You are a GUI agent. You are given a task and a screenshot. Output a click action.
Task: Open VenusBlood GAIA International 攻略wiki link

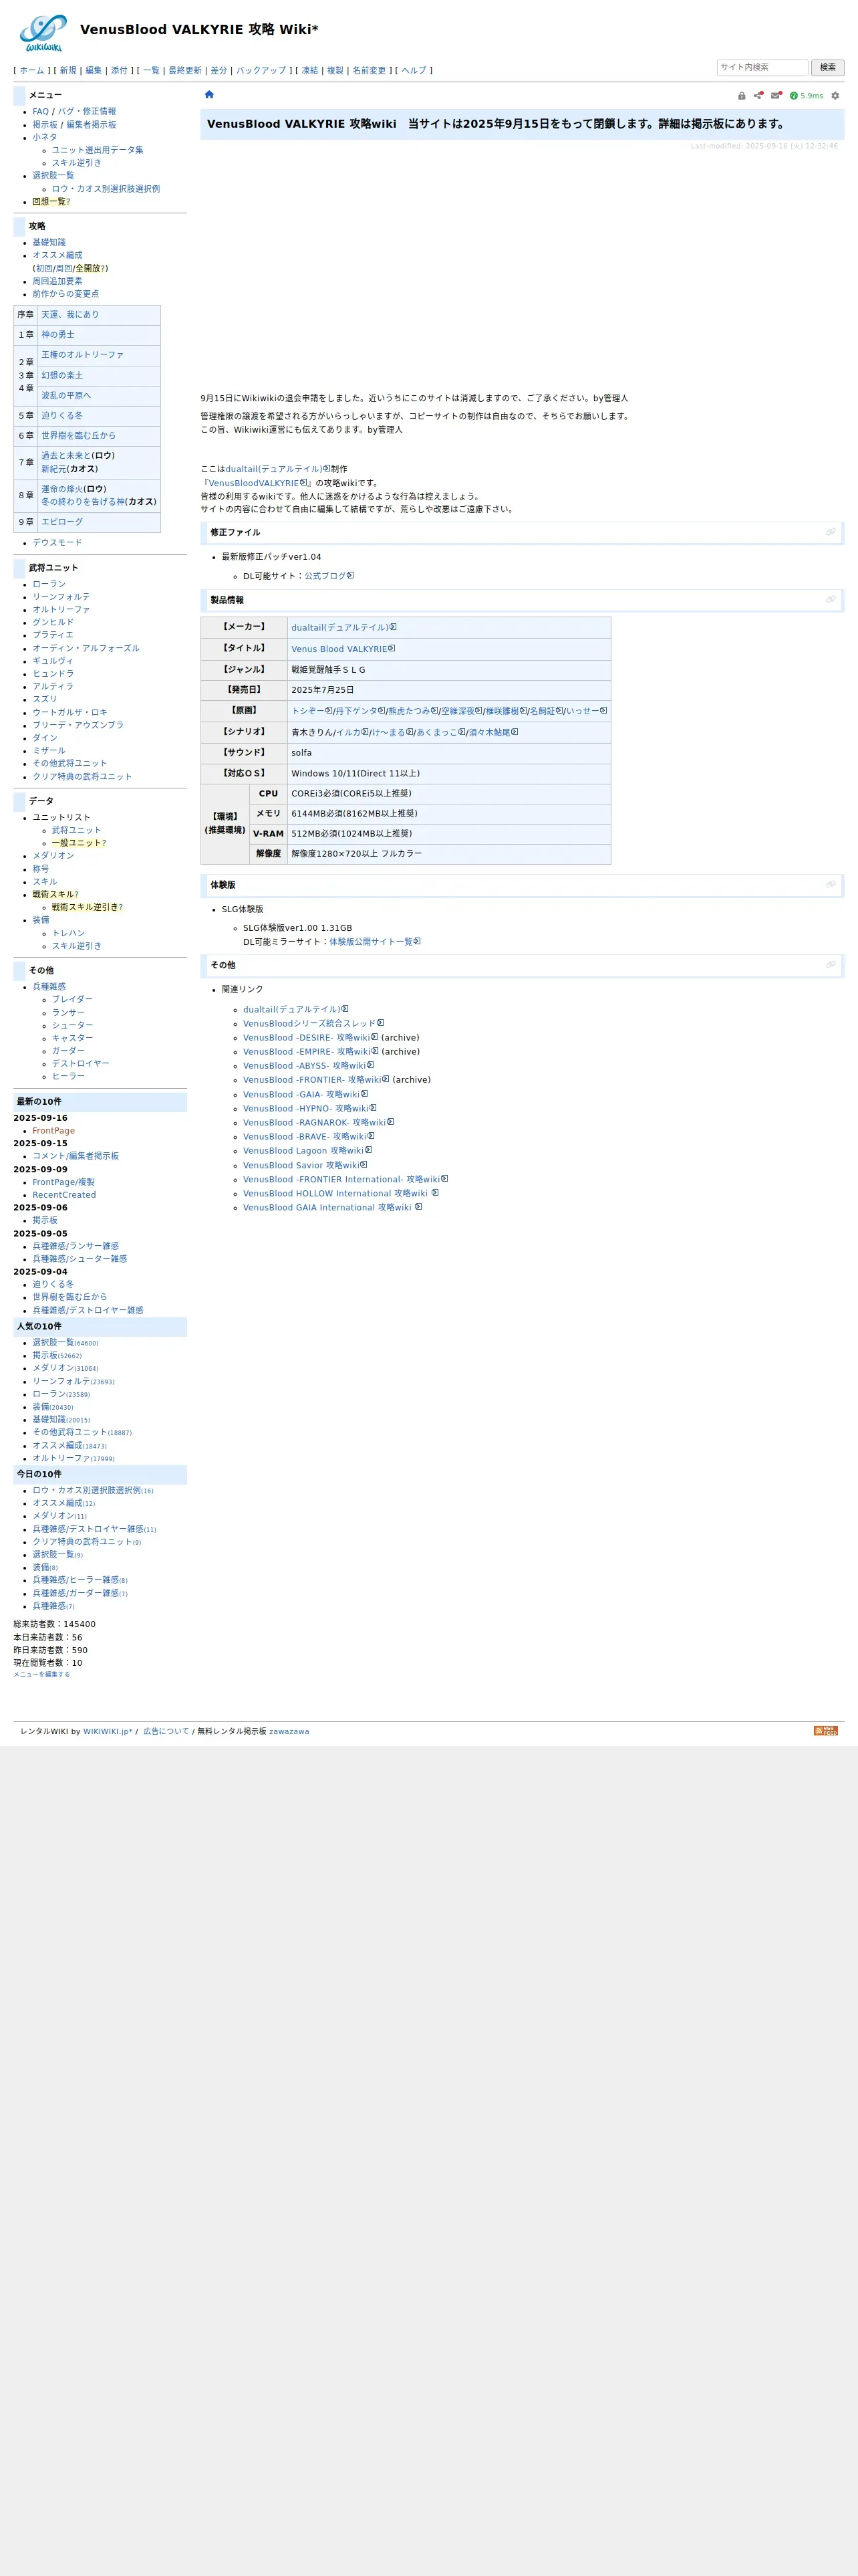coord(333,1208)
